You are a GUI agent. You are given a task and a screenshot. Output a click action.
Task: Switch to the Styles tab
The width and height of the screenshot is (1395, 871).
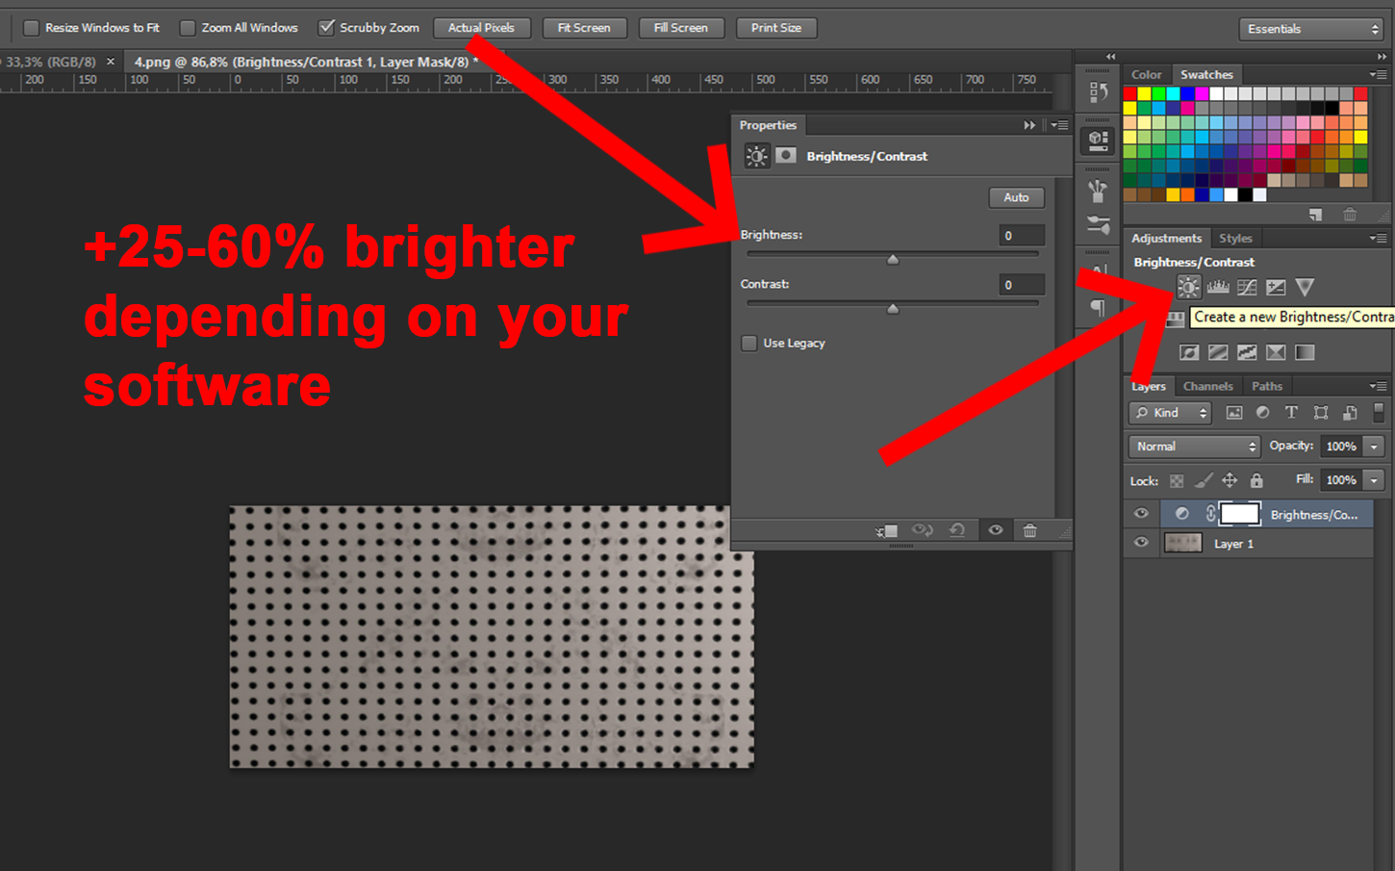[x=1235, y=238]
